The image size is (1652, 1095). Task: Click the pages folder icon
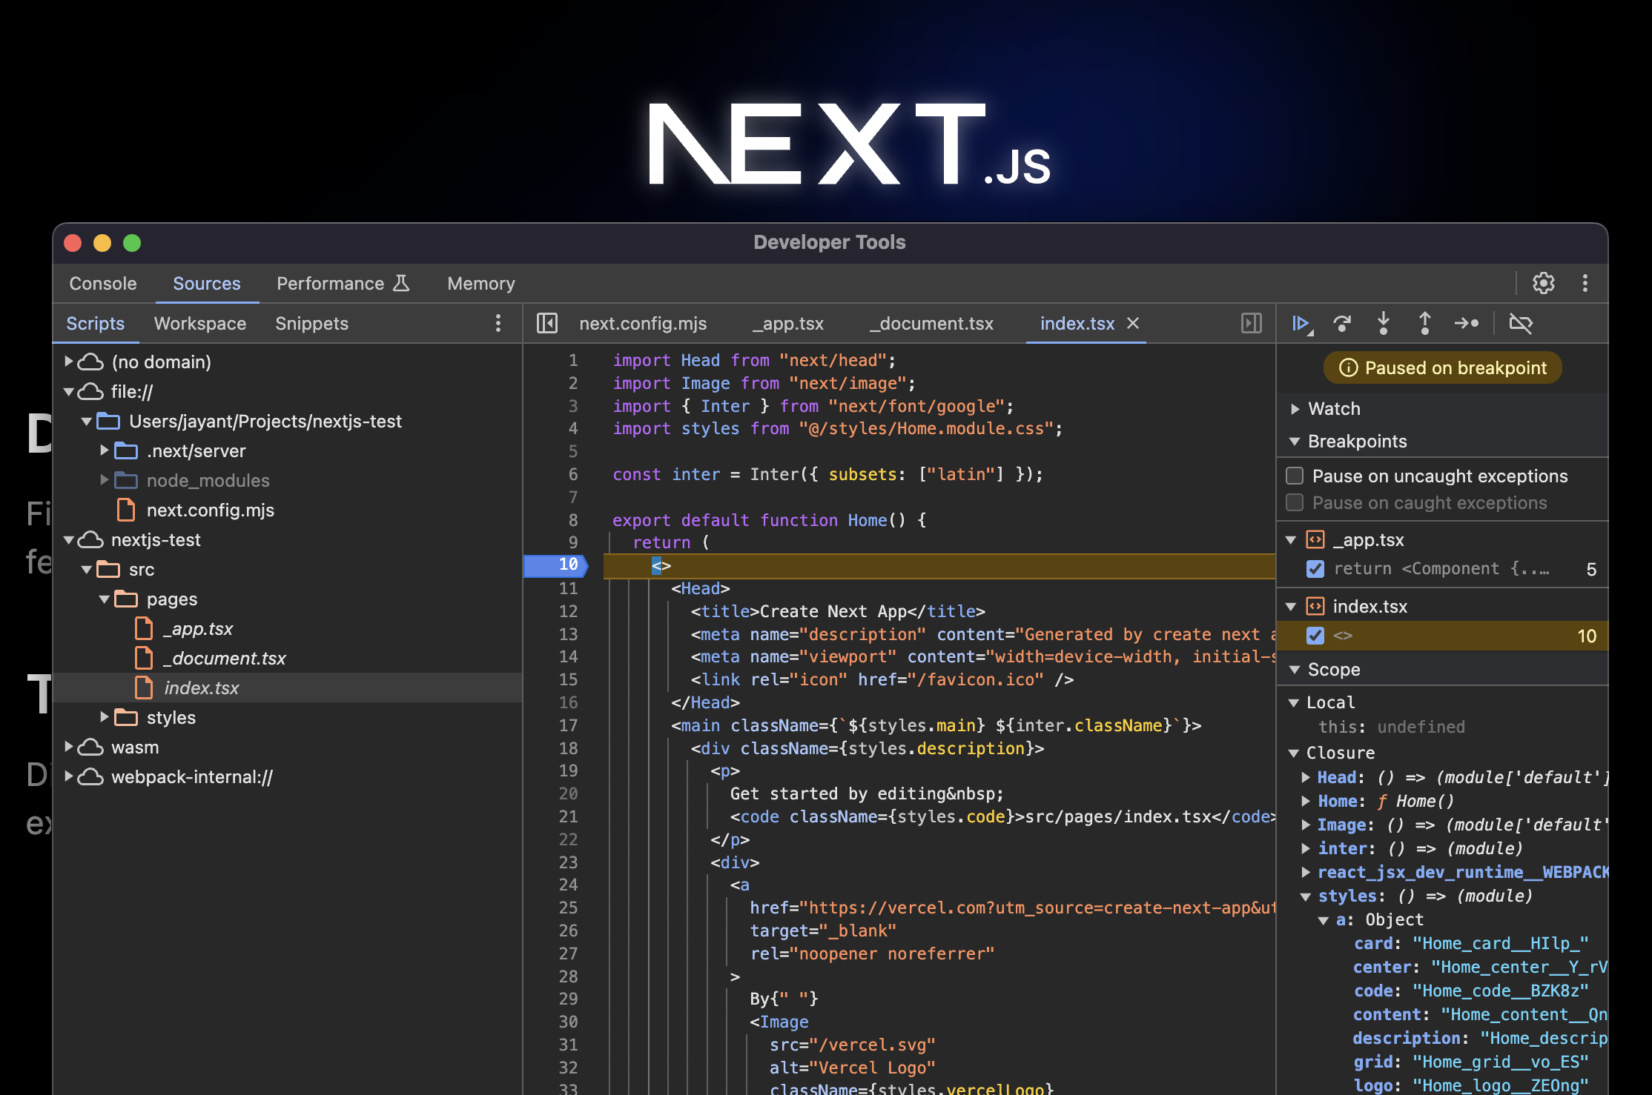[127, 599]
